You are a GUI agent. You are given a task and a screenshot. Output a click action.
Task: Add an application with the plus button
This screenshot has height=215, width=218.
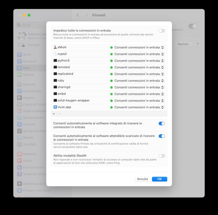[x=54, y=114]
